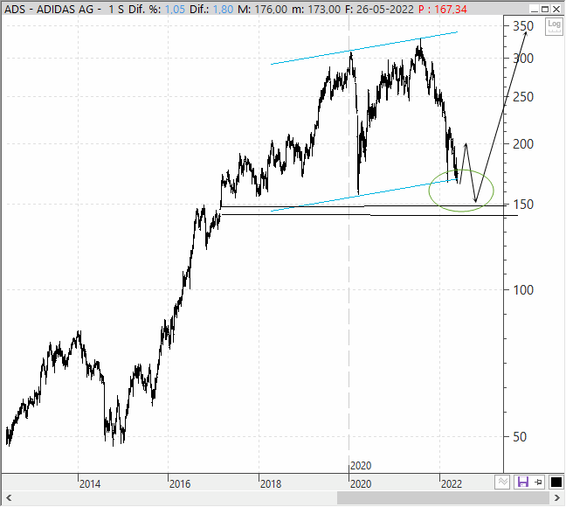Click the 2018 label on the time axis
Image resolution: width=566 pixels, height=507 pixels.
(x=271, y=484)
